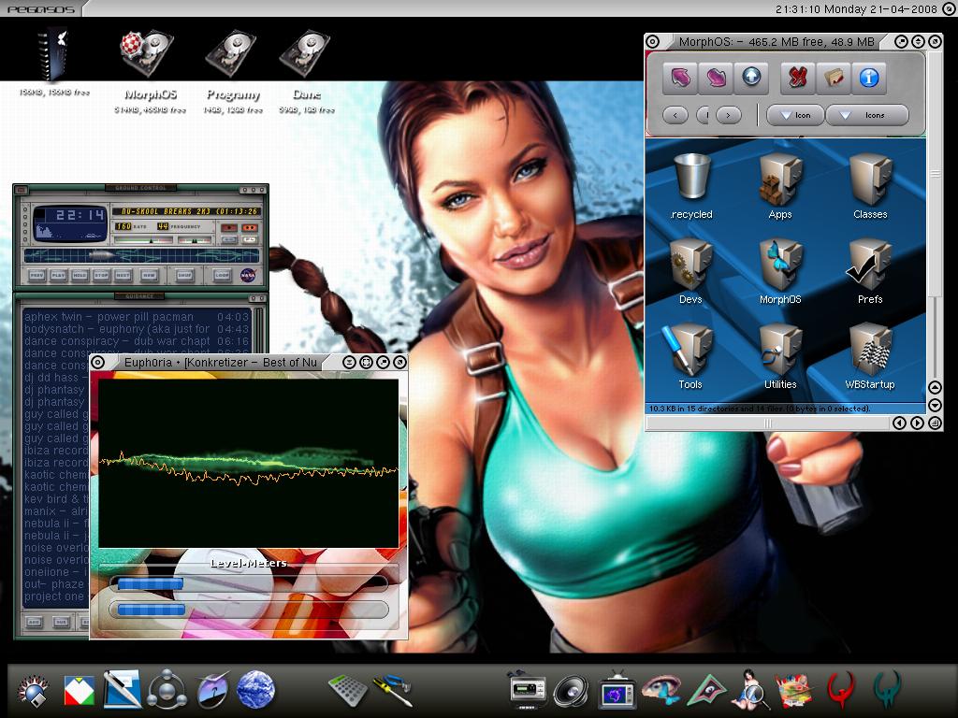Image resolution: width=958 pixels, height=718 pixels.
Task: Click the purple back arrow in MorphOS window toolbar
Action: tap(680, 78)
